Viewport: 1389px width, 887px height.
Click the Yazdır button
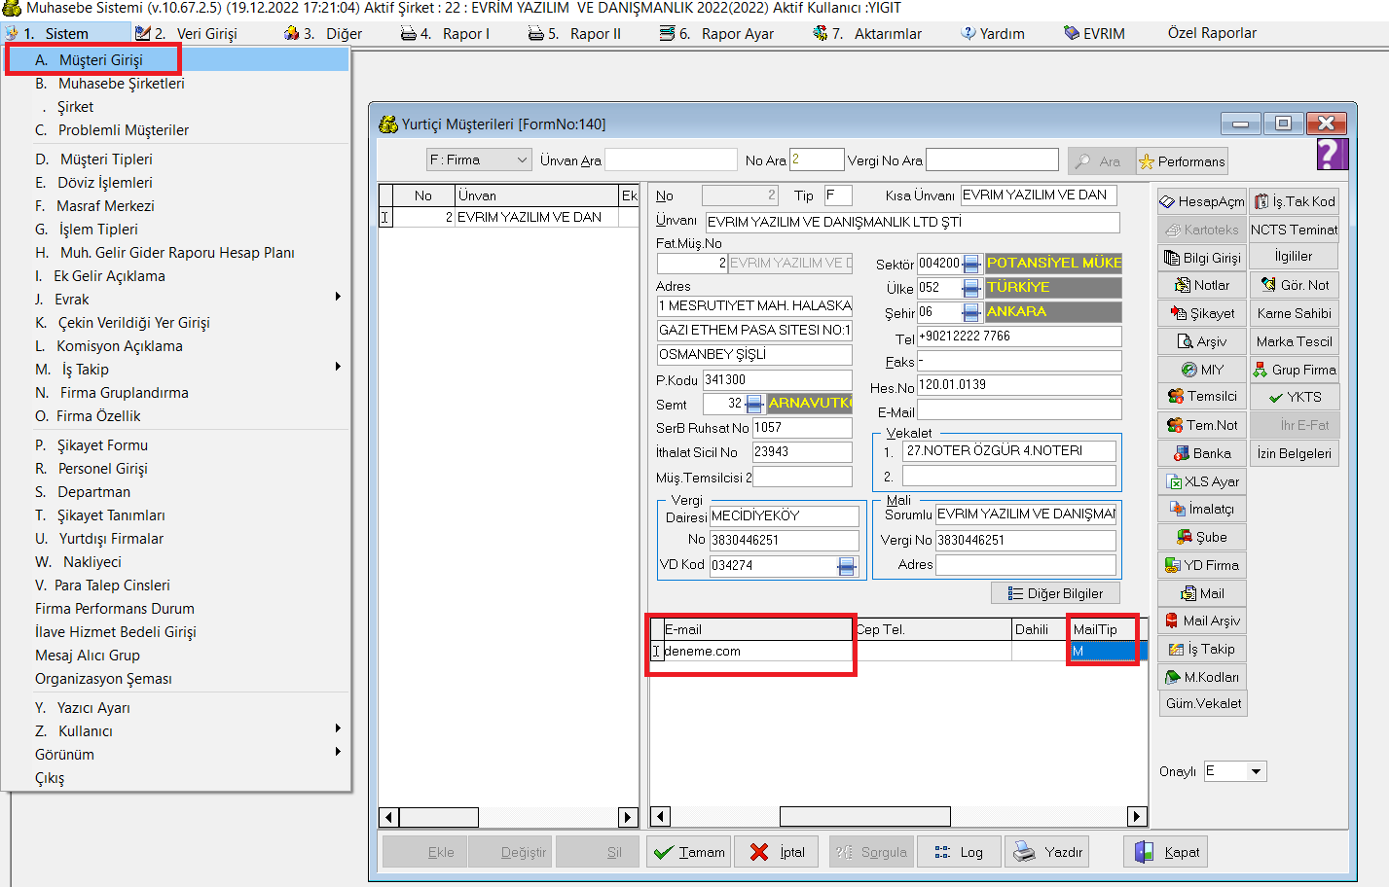(x=1047, y=852)
